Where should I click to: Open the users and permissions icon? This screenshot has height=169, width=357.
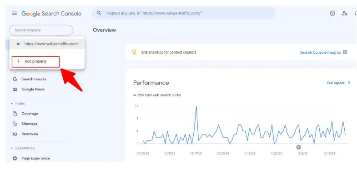pyautogui.click(x=344, y=13)
